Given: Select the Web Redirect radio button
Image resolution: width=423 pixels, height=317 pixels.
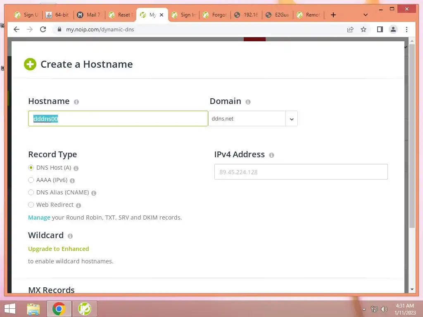Looking at the screenshot, I should point(31,205).
